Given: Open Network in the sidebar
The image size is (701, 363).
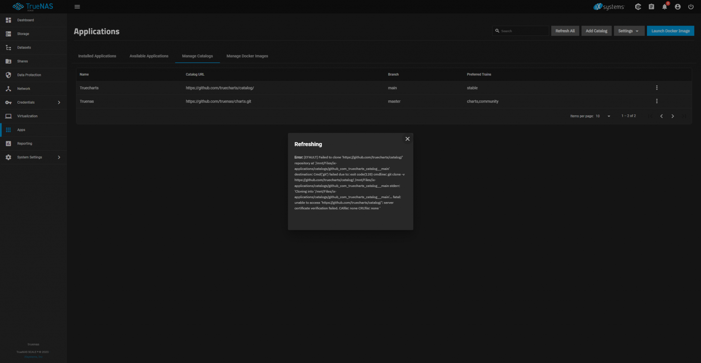Looking at the screenshot, I should pos(24,89).
